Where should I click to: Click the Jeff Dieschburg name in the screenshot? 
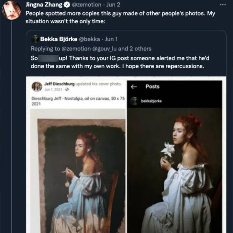[59, 84]
